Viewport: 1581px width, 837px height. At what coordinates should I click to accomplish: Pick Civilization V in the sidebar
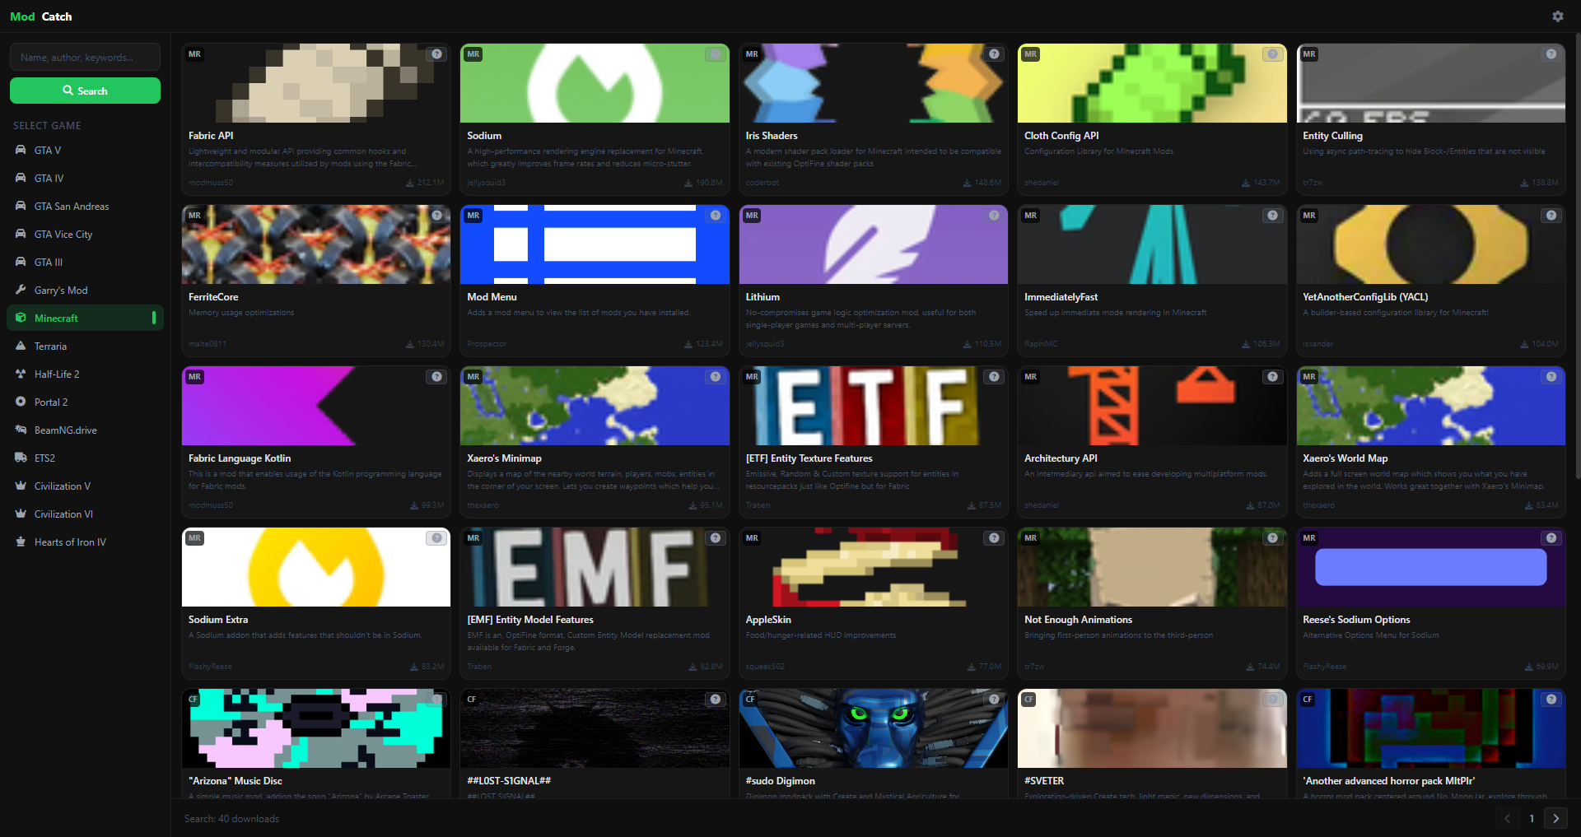85,486
